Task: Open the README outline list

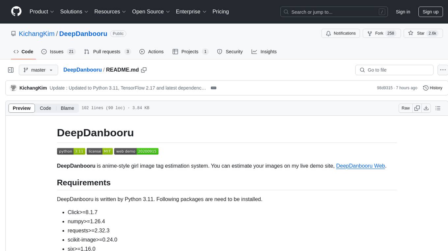Action: tap(438, 108)
